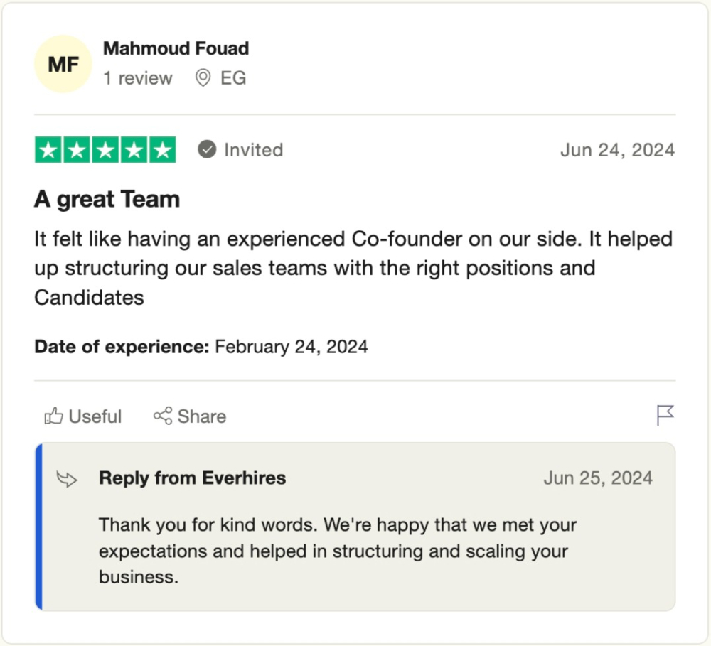This screenshot has width=711, height=646.
Task: Click the Jun 24, 2024 review date
Action: point(617,150)
